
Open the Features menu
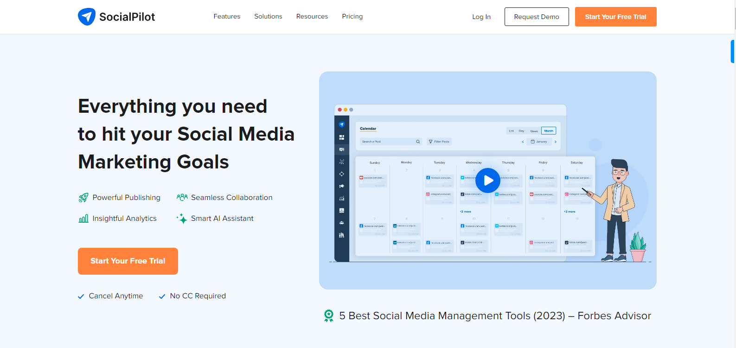click(227, 16)
